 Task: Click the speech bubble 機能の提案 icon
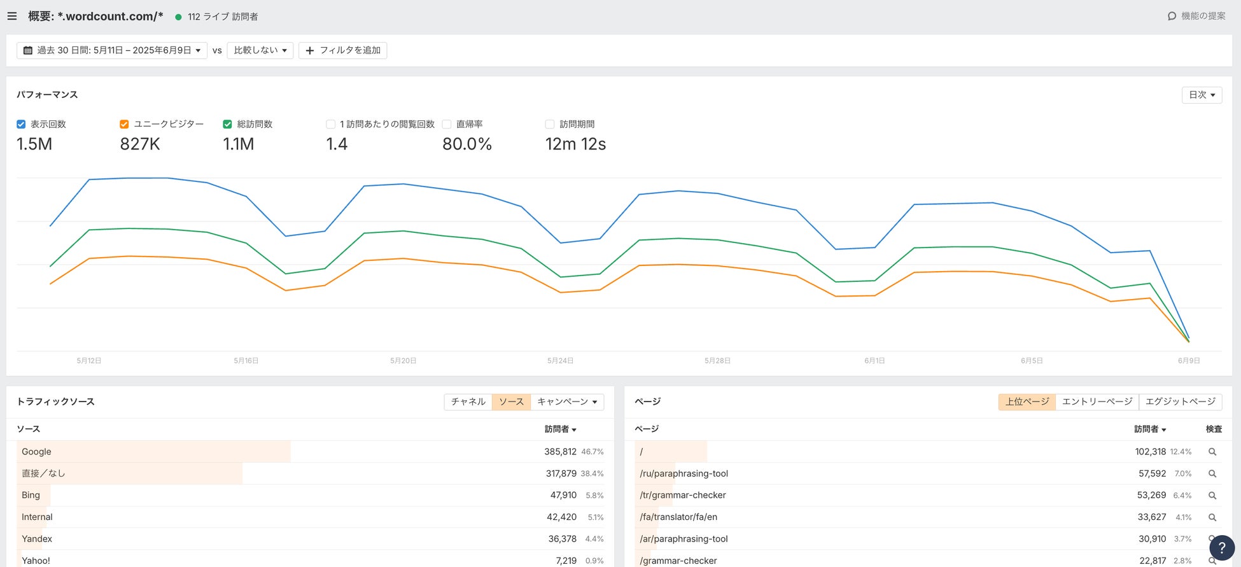click(1172, 17)
